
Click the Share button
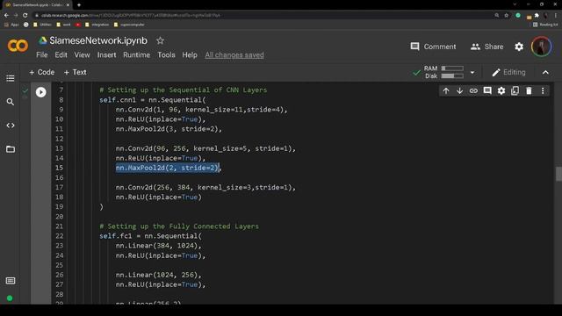[x=486, y=47]
